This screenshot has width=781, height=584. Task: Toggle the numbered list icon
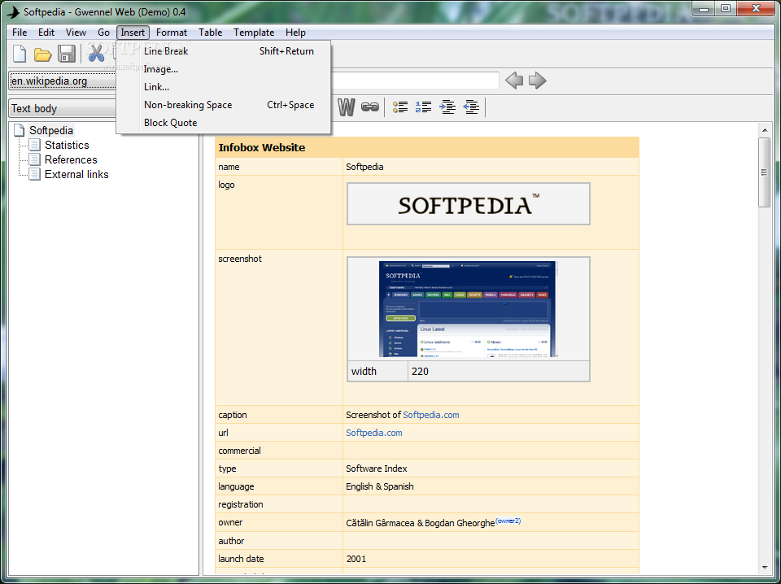(423, 107)
